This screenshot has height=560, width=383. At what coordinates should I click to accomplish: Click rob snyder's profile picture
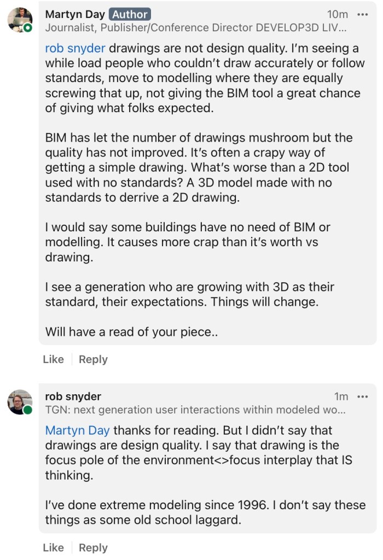pos(19,402)
